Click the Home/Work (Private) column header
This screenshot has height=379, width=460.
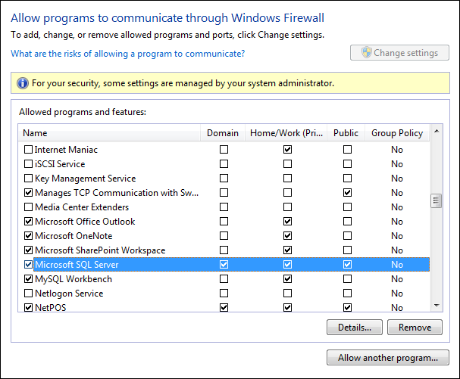(286, 133)
